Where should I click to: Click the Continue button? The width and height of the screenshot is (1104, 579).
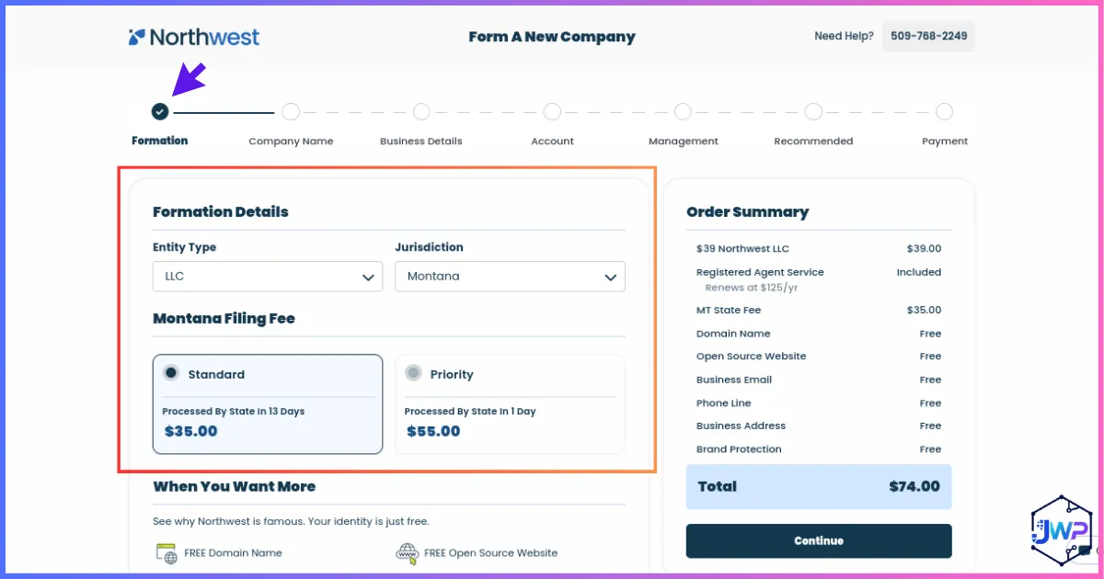[x=819, y=540]
